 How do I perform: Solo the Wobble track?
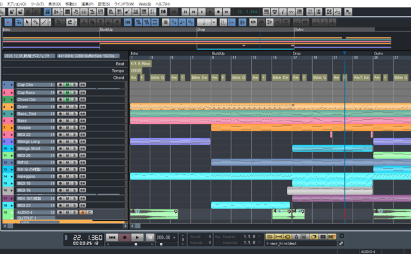74,128
